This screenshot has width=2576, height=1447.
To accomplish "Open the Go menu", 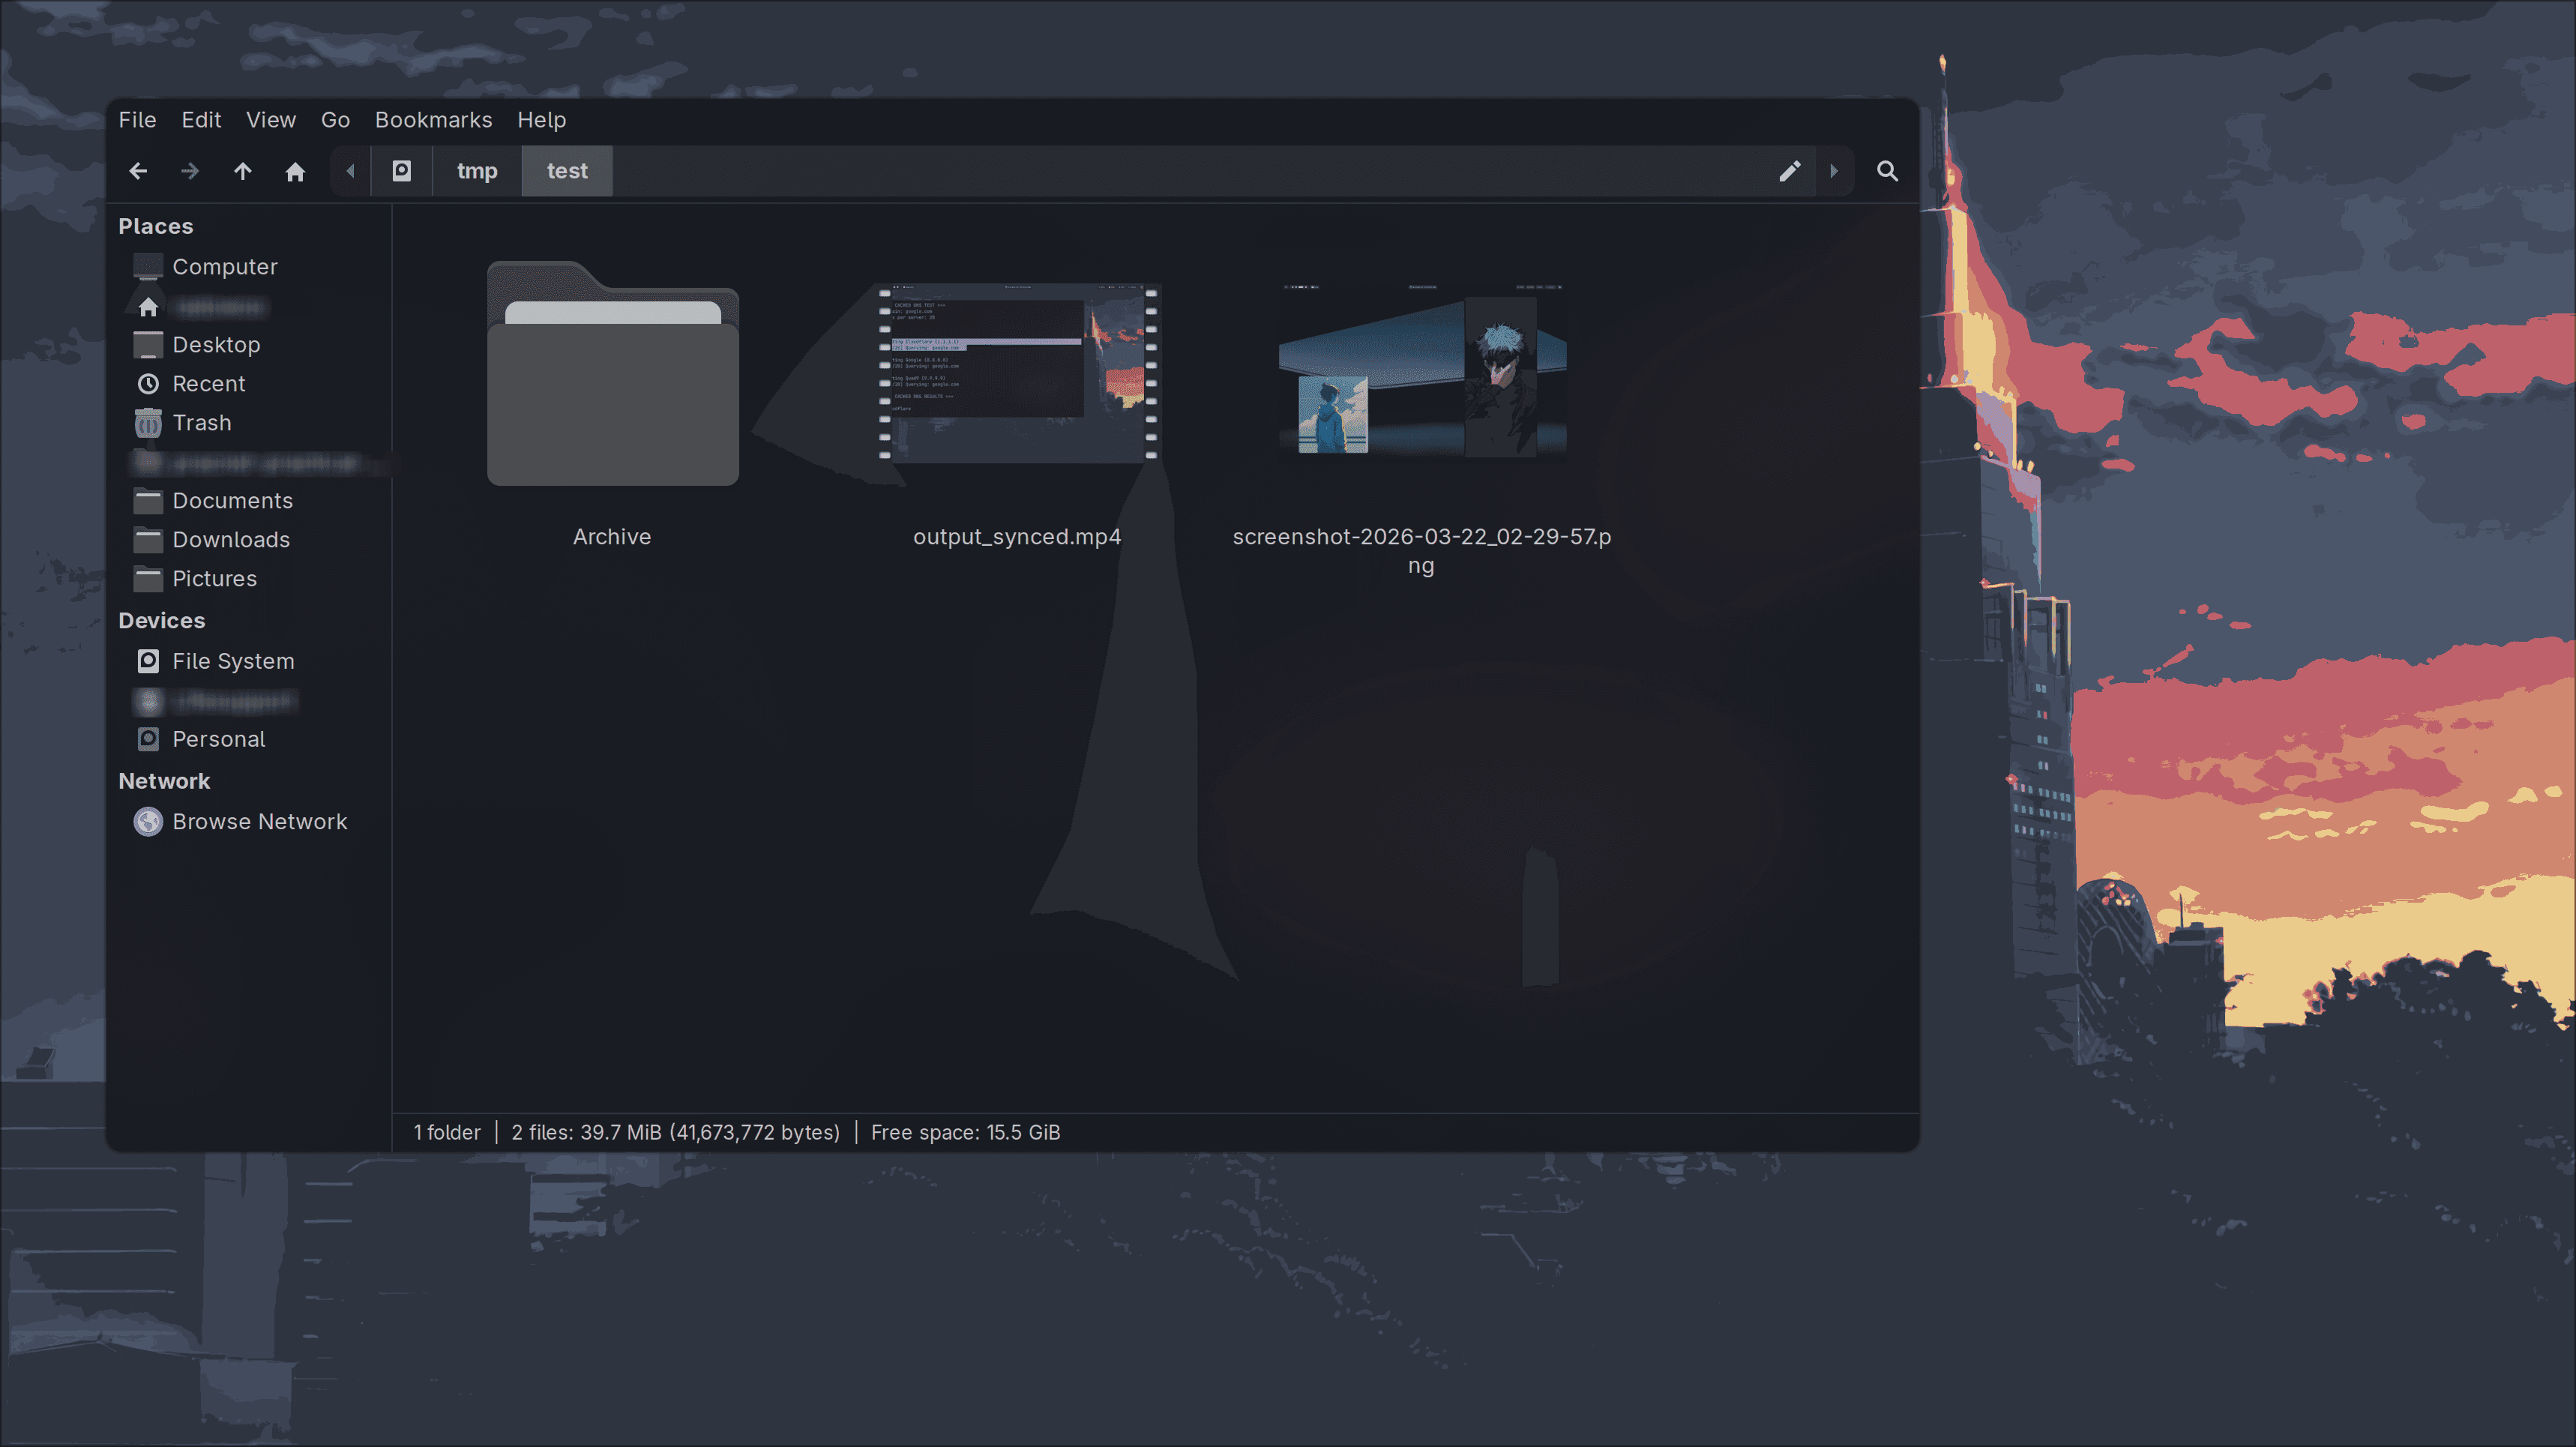I will point(335,119).
